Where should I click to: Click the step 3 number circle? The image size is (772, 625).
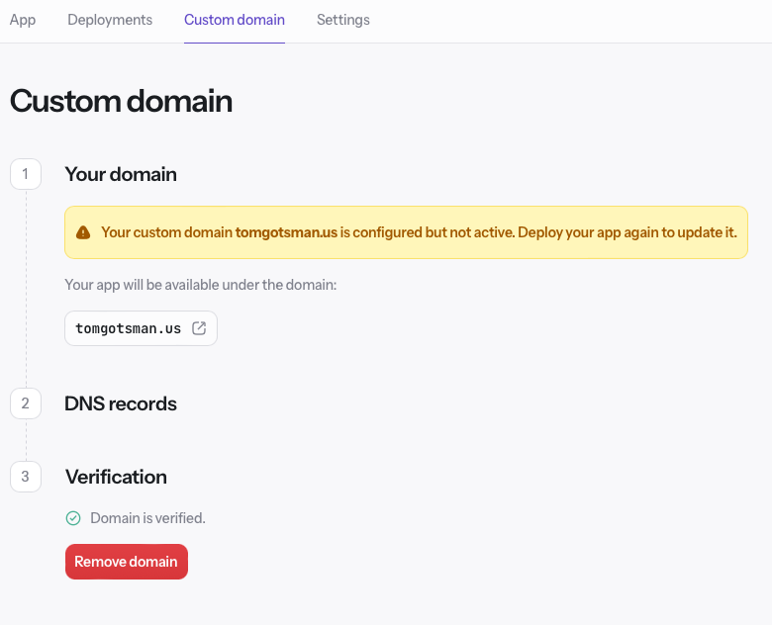[x=26, y=477]
